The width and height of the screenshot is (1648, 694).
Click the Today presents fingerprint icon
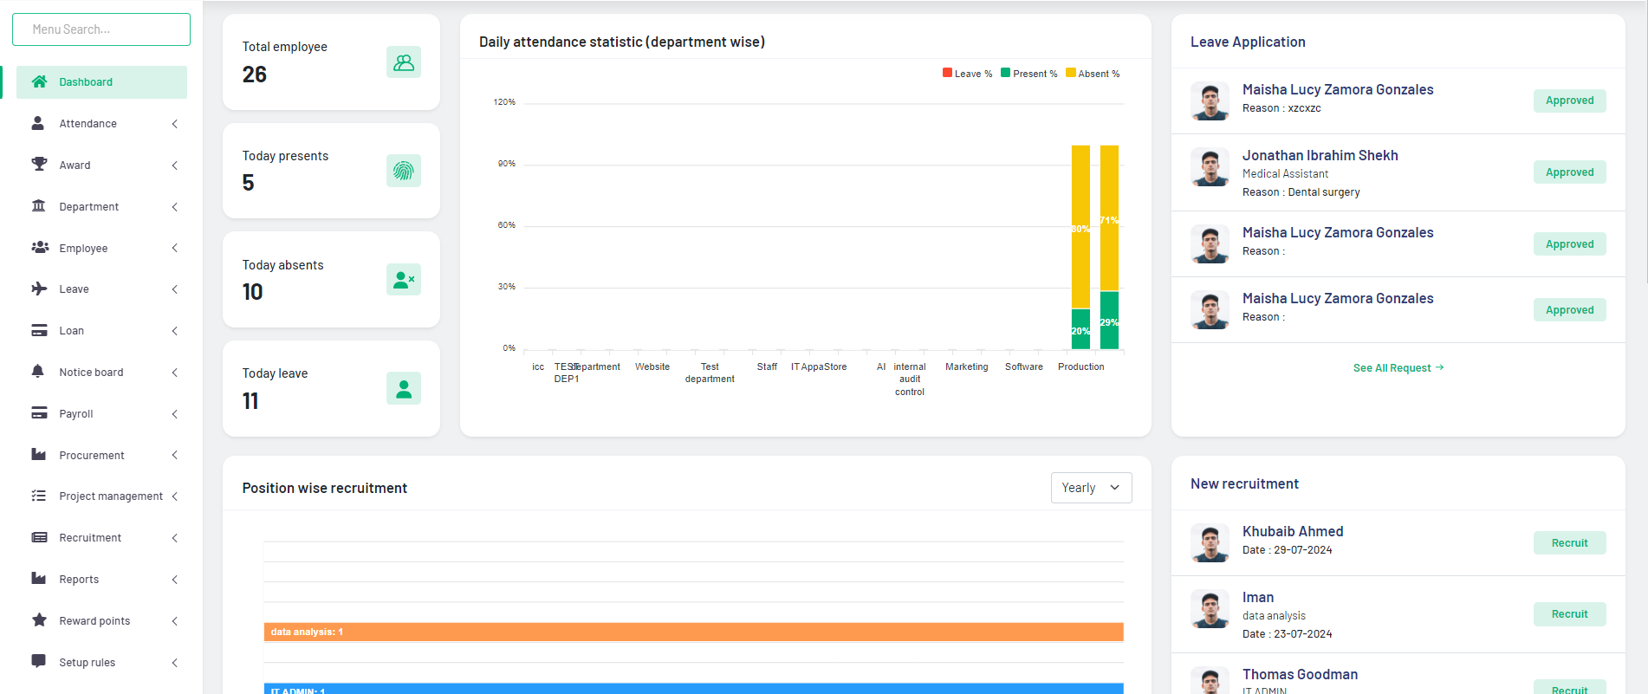tap(403, 171)
